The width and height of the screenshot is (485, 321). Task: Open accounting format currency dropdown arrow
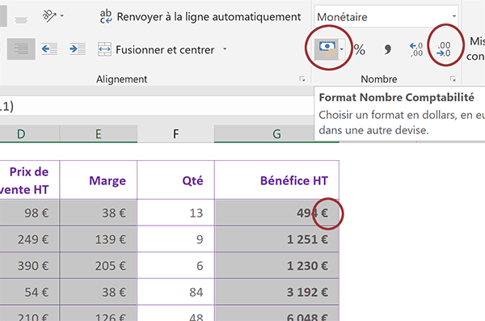coord(342,49)
